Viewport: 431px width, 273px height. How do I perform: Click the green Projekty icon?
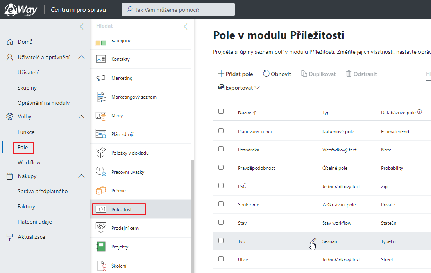point(101,247)
